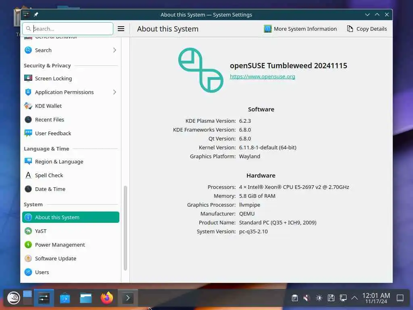Show hidden system tray icons arrow
413x310 pixels.
[355, 298]
